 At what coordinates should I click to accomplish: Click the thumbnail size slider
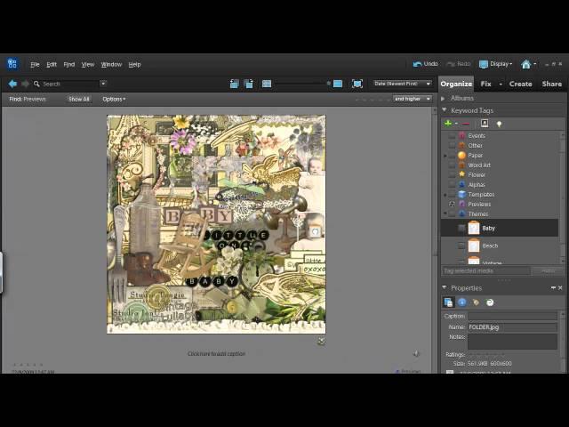[x=301, y=84]
